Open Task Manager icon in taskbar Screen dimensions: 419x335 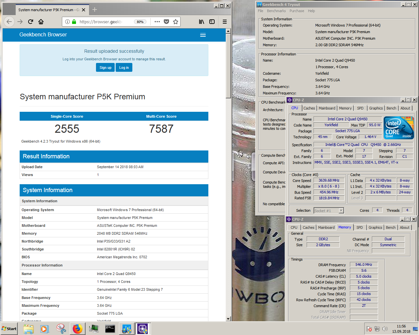pyautogui.click(x=94, y=329)
